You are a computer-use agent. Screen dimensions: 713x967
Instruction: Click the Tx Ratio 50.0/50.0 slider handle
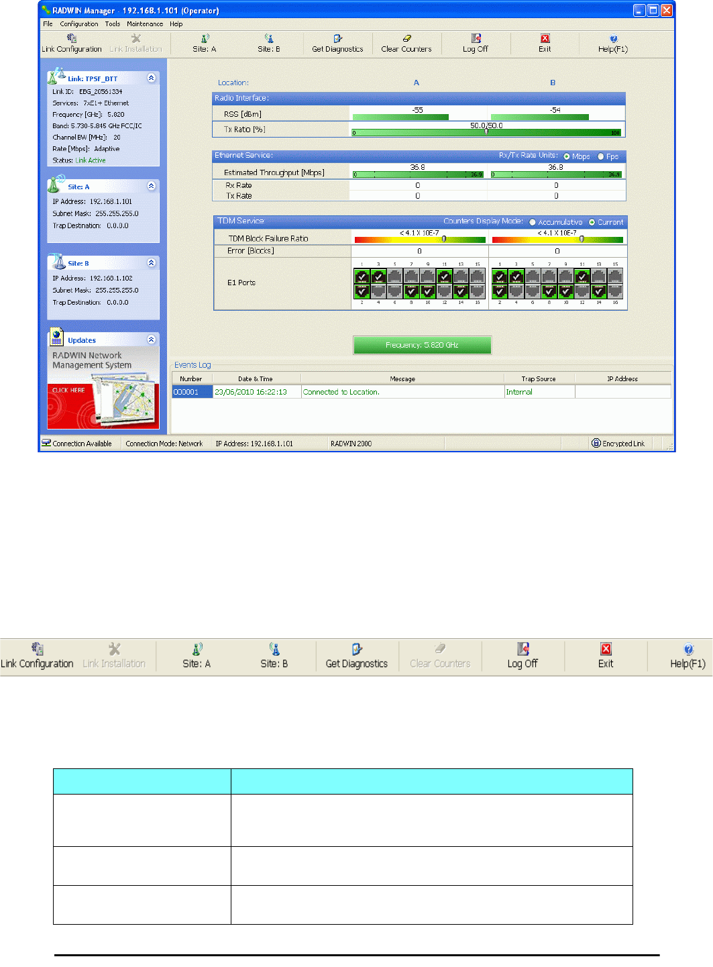coord(486,132)
